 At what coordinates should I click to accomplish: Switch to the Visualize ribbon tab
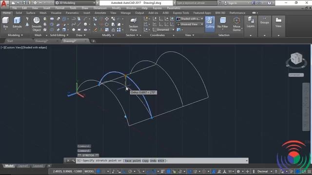point(56,13)
